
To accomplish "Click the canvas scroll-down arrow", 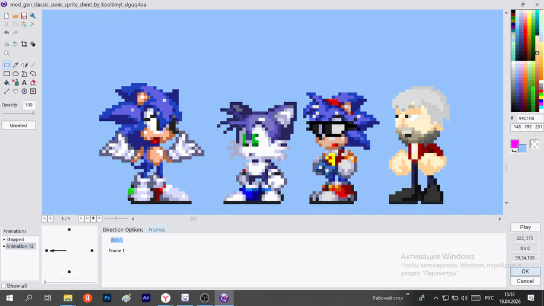I will (506, 203).
